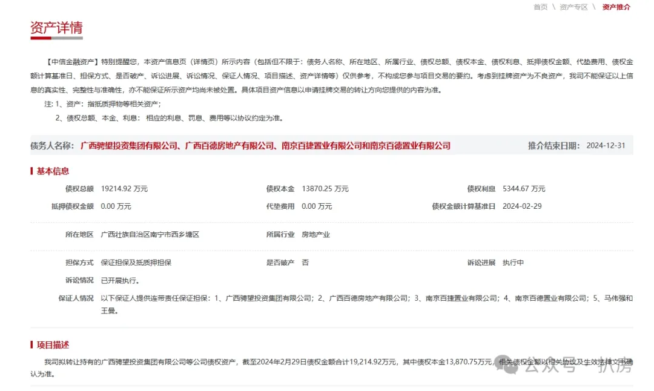Image resolution: width=654 pixels, height=391 pixels.
Task: Click the 债权利息 label
Action: pos(481,189)
